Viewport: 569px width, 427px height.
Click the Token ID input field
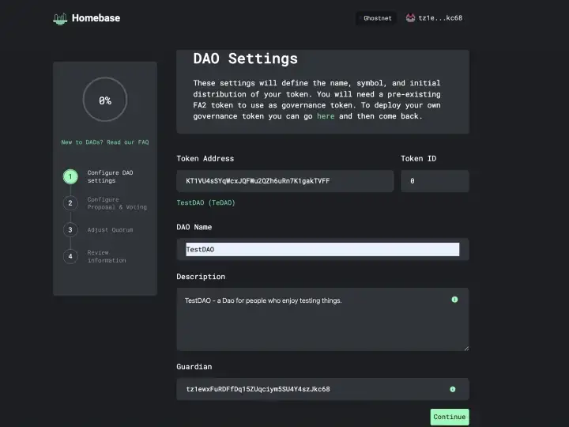pyautogui.click(x=434, y=181)
